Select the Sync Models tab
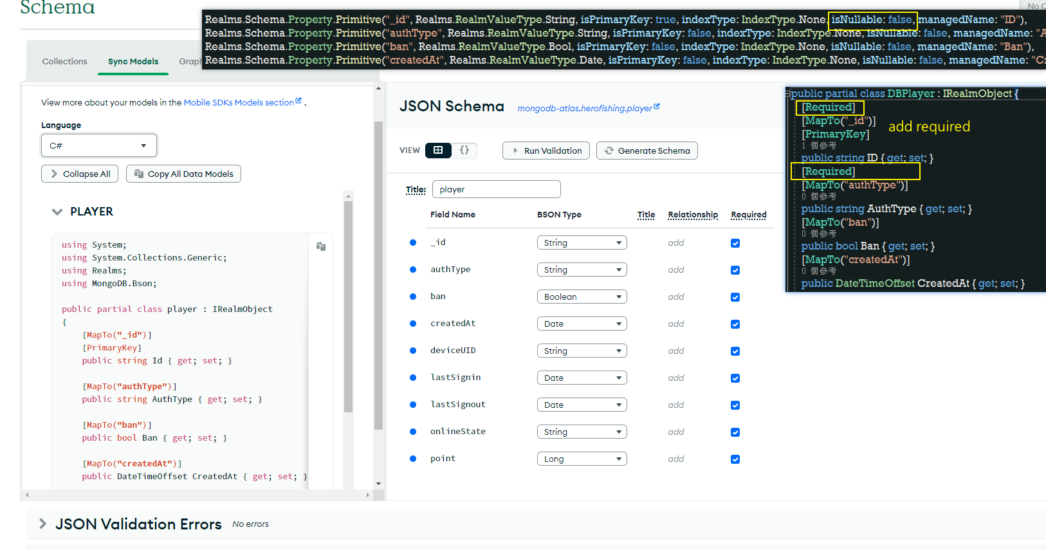The width and height of the screenshot is (1046, 550). (x=133, y=62)
